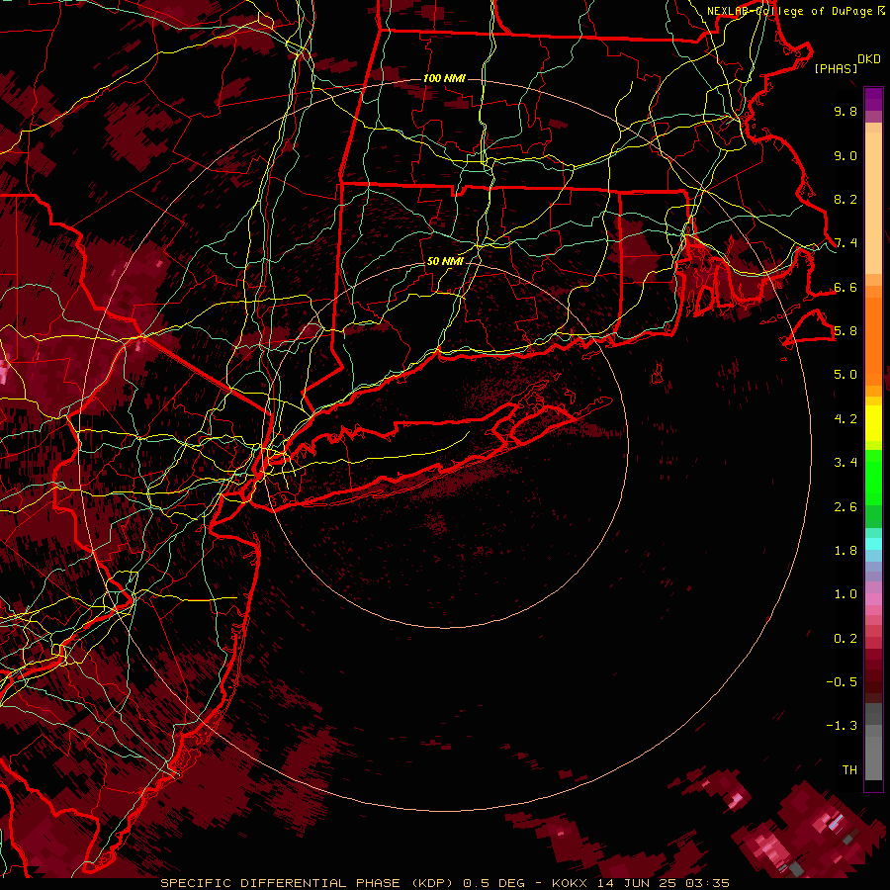This screenshot has height=890, width=890.
Task: Click the 14 JUN 25 03:35 timestamp
Action: pos(663,883)
